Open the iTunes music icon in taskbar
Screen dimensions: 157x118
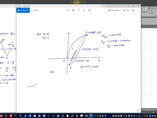(35, 116)
